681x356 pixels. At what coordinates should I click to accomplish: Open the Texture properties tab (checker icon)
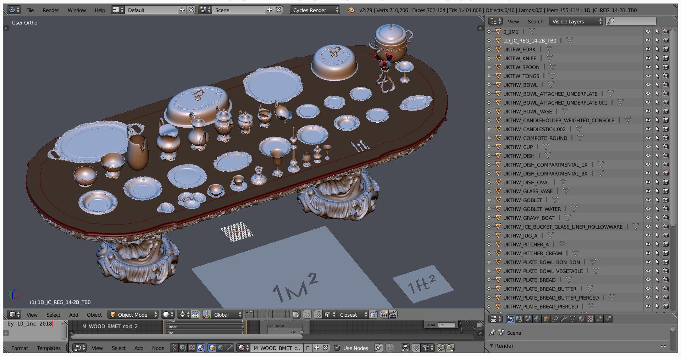click(x=590, y=319)
